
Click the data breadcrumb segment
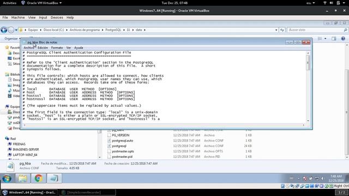tap(139, 30)
